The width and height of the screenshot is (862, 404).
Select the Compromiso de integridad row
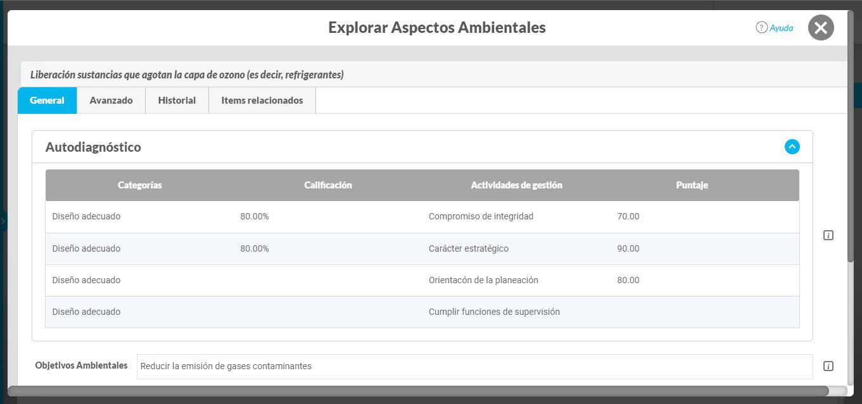pos(422,217)
